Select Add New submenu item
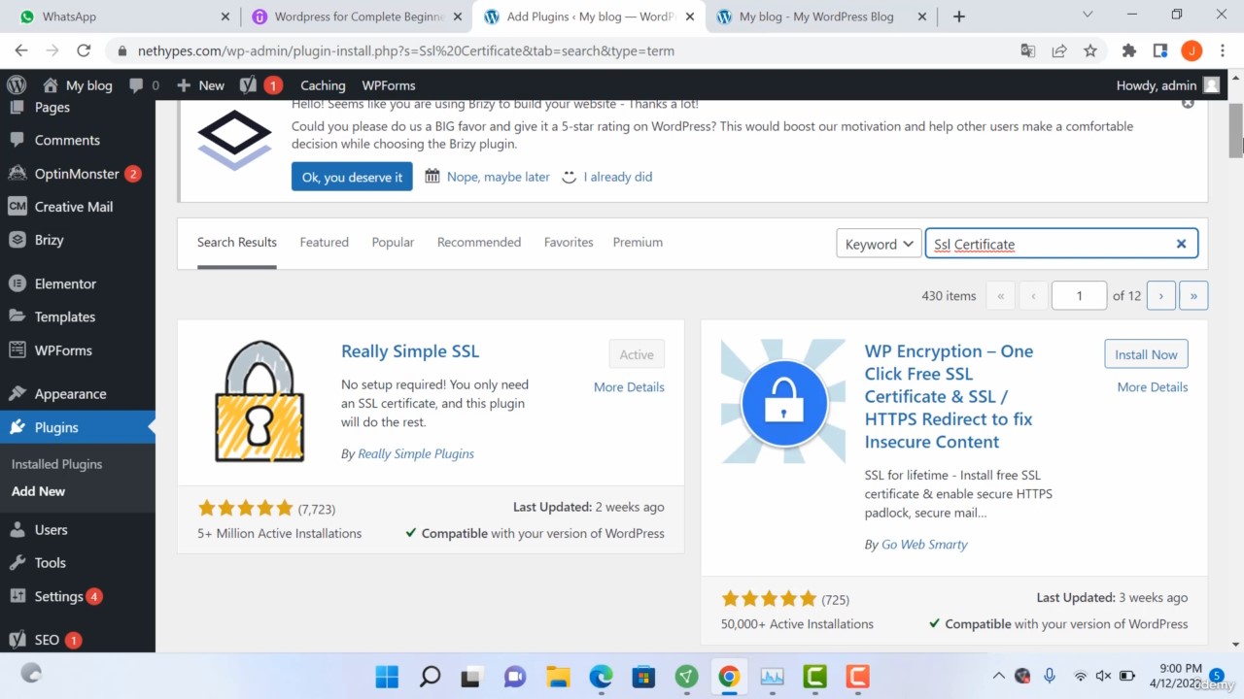 click(38, 491)
